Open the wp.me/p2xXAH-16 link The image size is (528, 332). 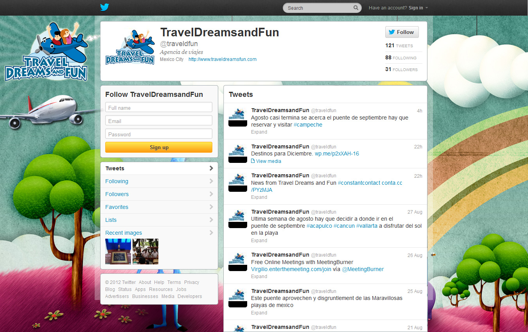click(337, 154)
